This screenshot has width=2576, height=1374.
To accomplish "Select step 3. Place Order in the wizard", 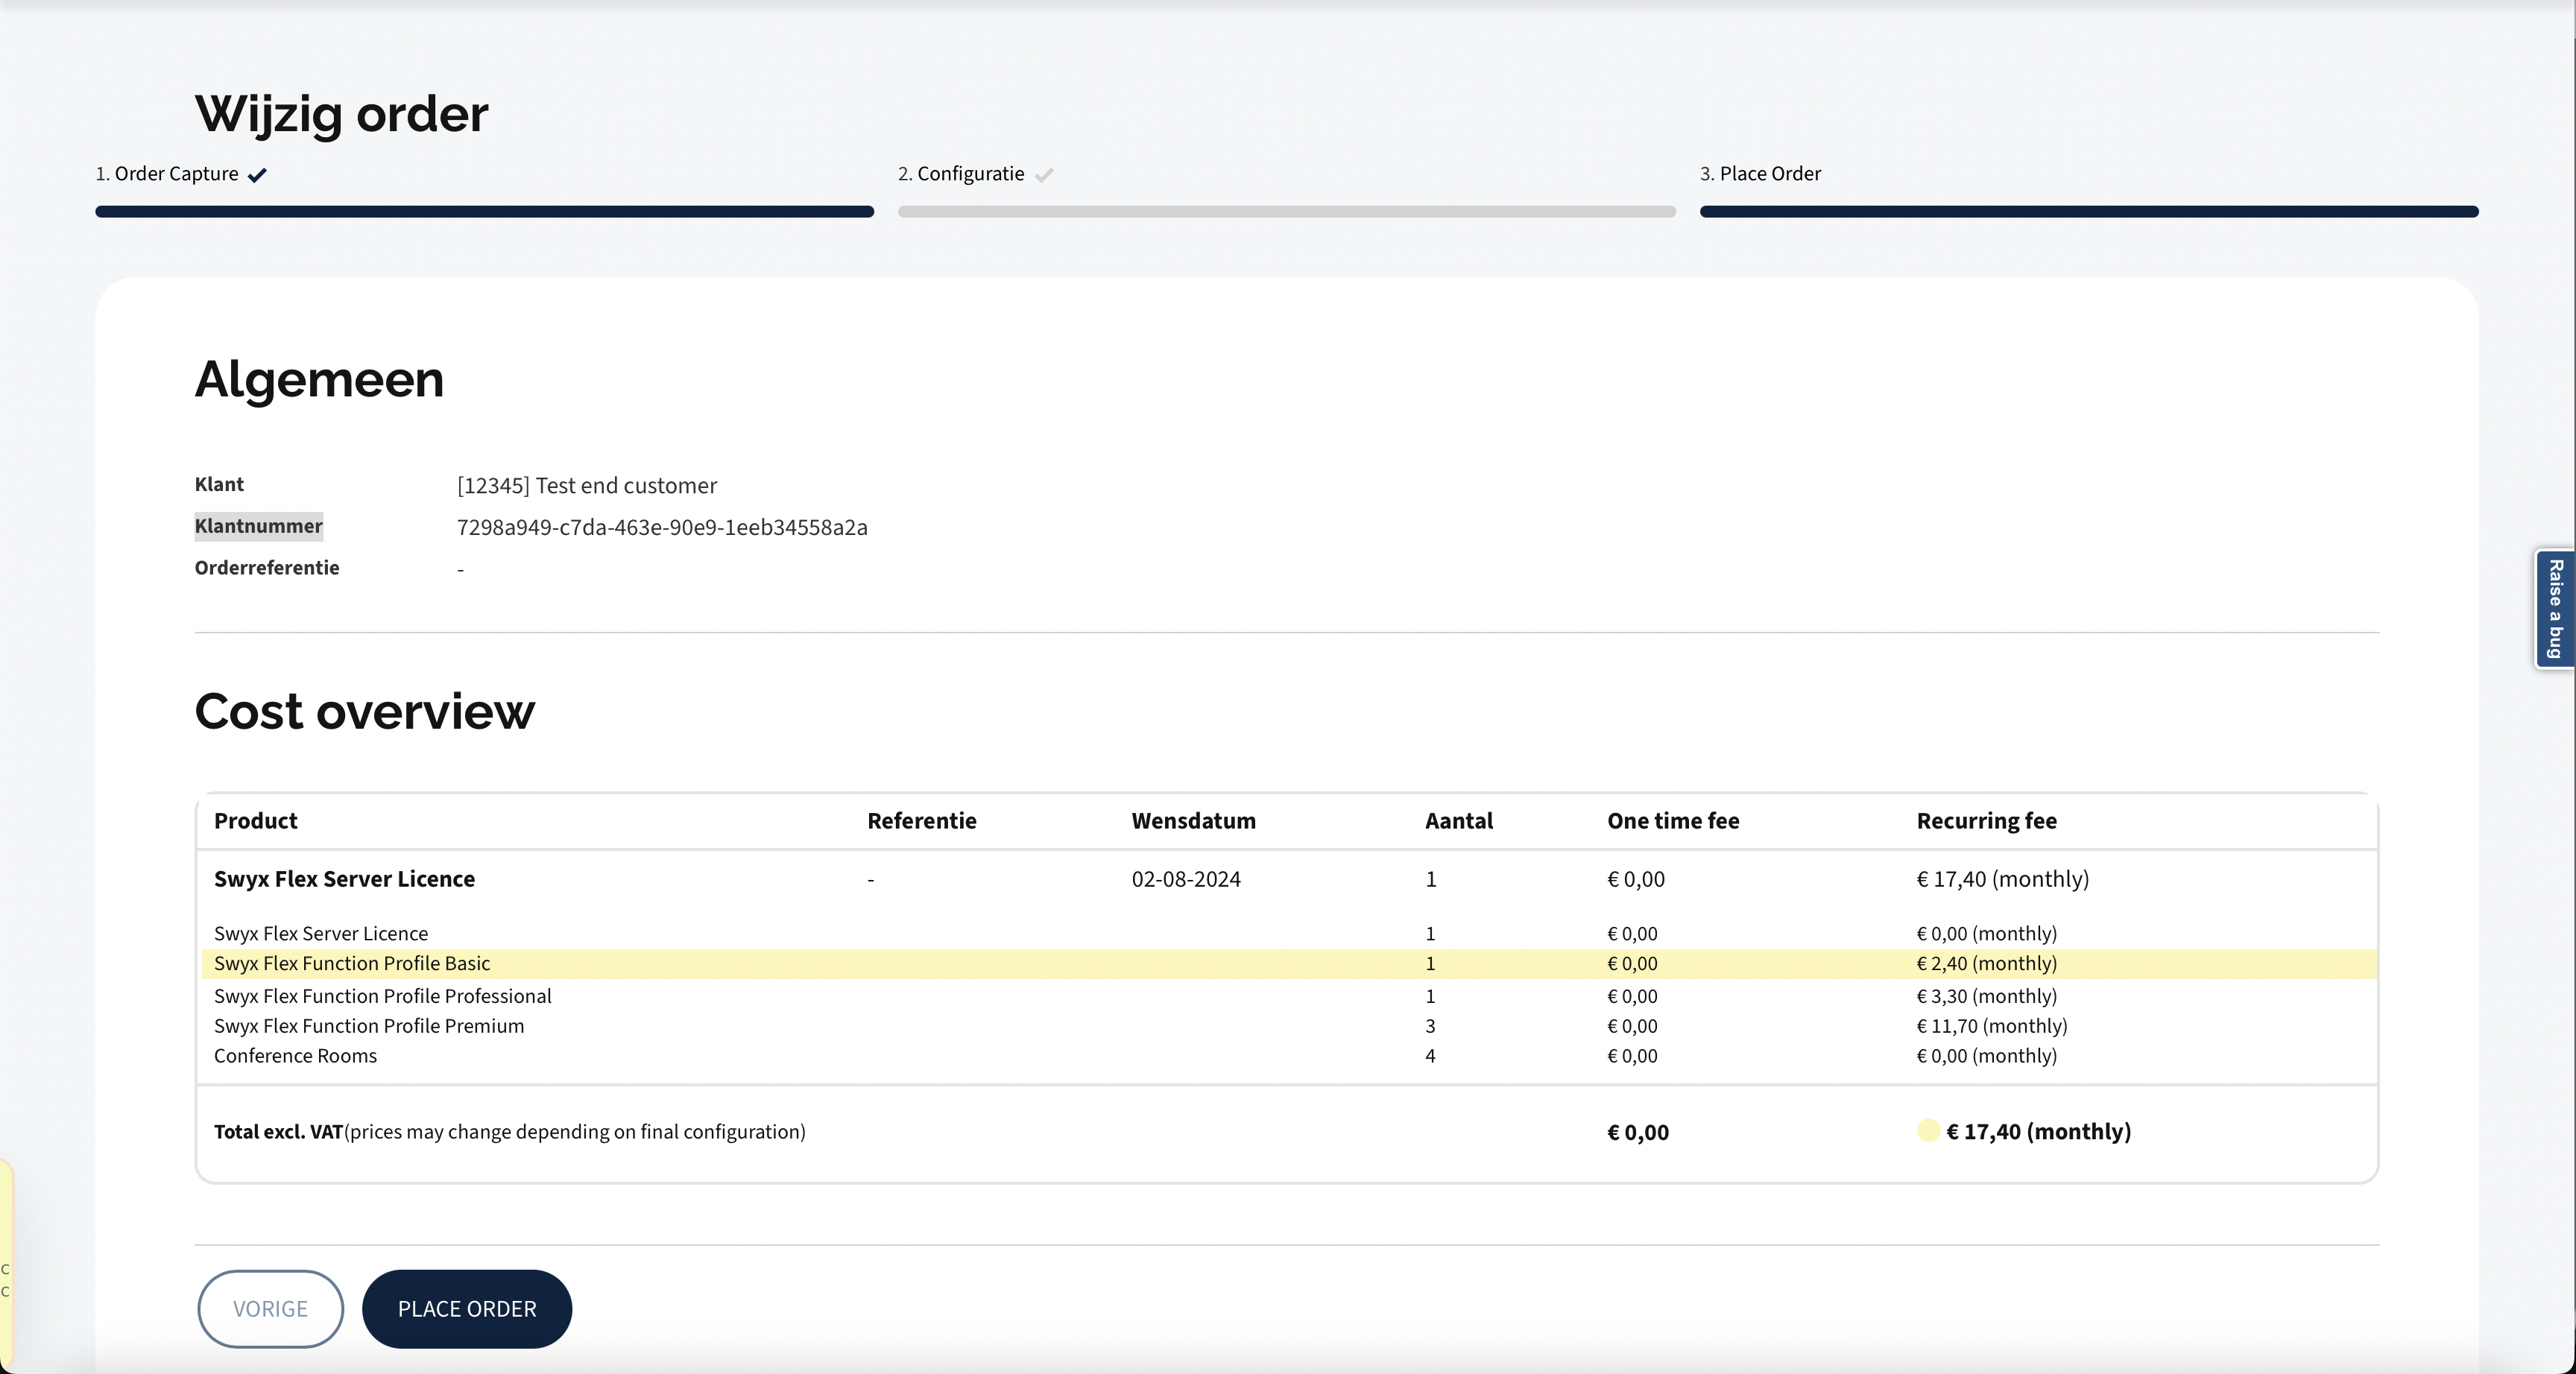I will click(x=1760, y=173).
